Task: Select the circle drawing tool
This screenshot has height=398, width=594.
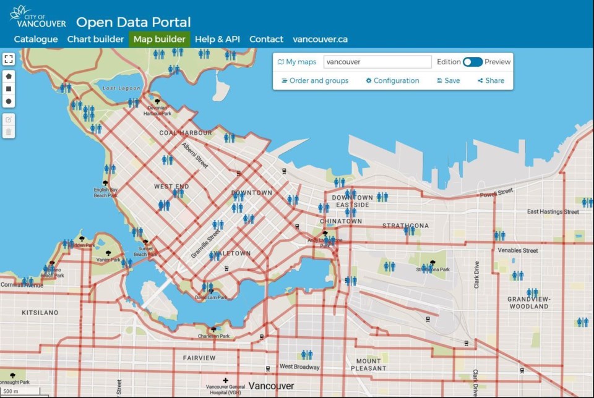Action: point(8,101)
